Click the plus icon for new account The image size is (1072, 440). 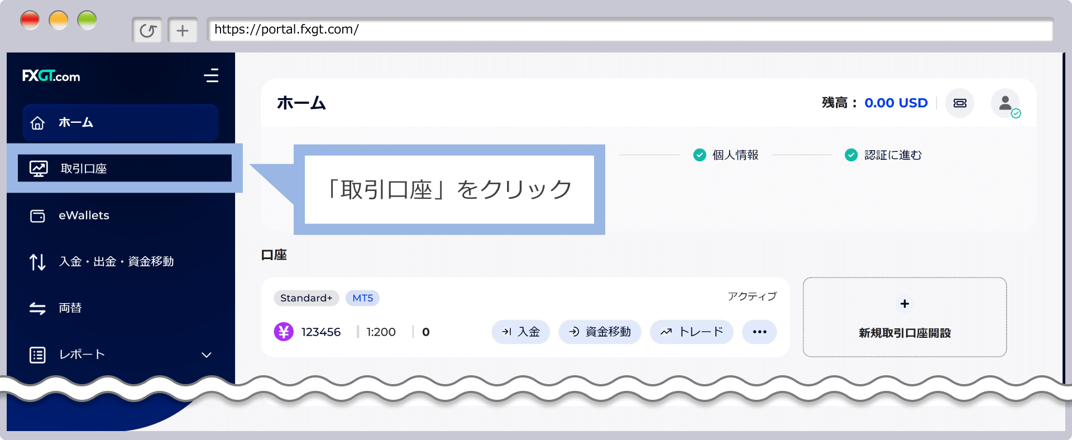coord(904,304)
